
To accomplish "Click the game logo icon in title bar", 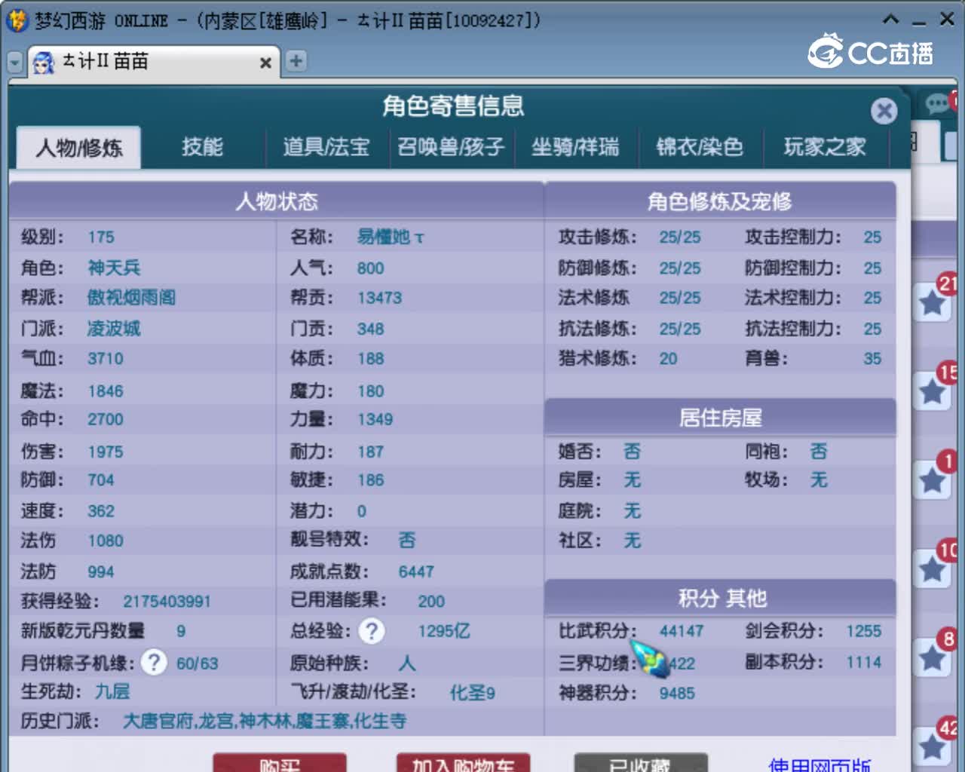I will [x=17, y=20].
